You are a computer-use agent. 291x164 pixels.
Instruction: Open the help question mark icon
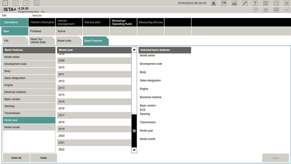255,3
